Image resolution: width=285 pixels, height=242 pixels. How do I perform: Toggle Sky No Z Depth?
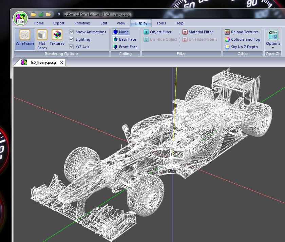(x=241, y=47)
